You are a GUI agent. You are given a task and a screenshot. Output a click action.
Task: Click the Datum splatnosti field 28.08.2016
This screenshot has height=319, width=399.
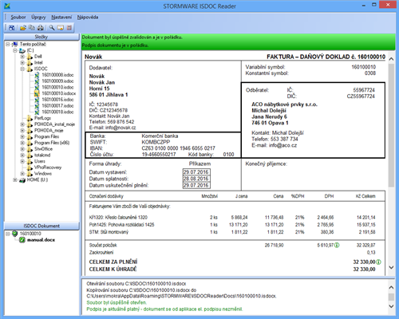click(196, 179)
